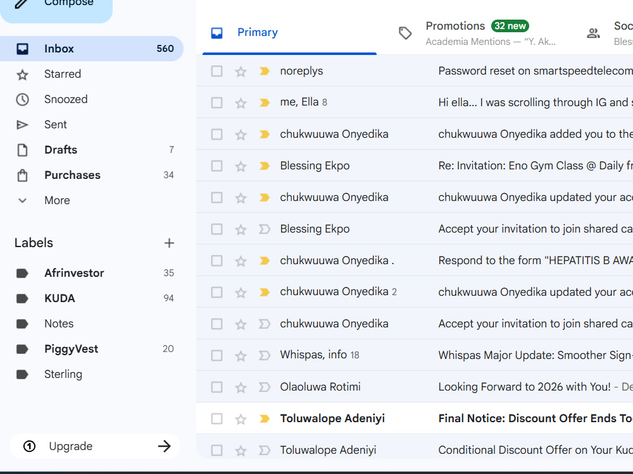The height and width of the screenshot is (474, 633).
Task: Star the Respond to the form email
Action: 241,261
